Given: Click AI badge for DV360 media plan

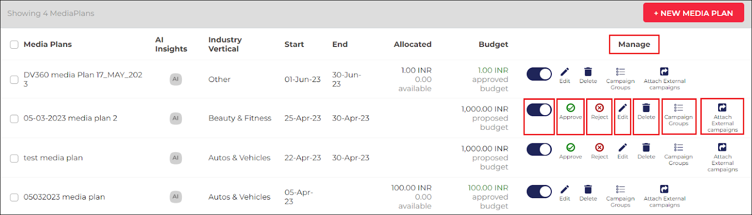Looking at the screenshot, I should (x=175, y=79).
